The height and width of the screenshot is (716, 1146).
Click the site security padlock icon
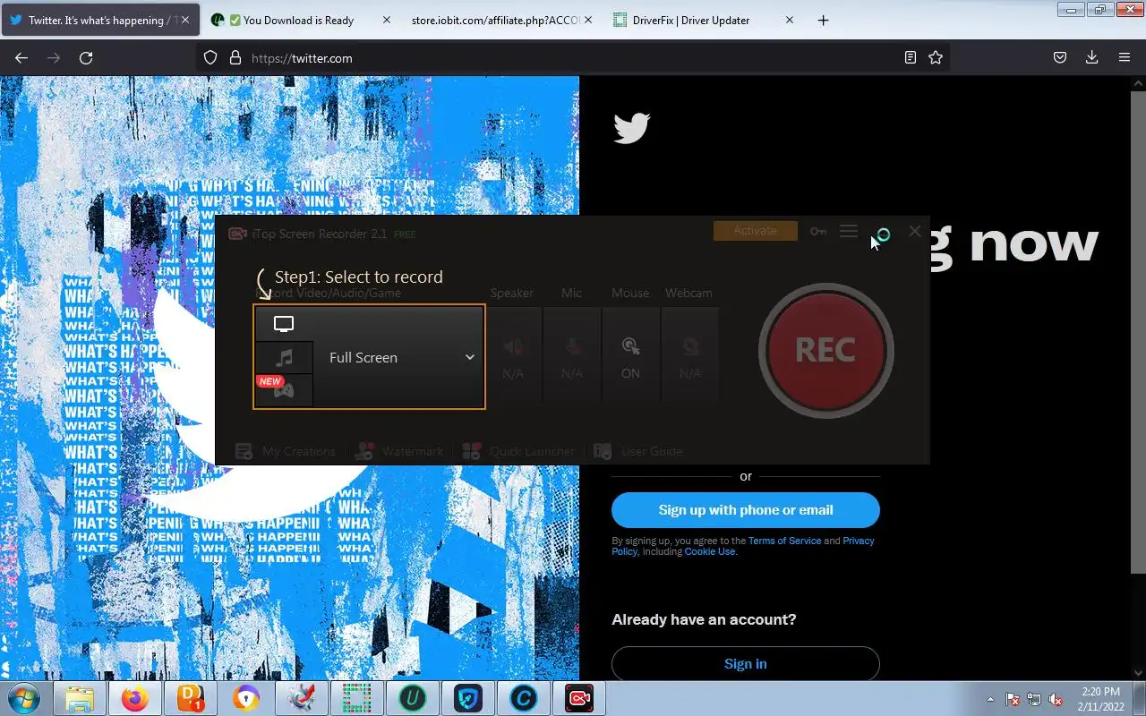[235, 57]
